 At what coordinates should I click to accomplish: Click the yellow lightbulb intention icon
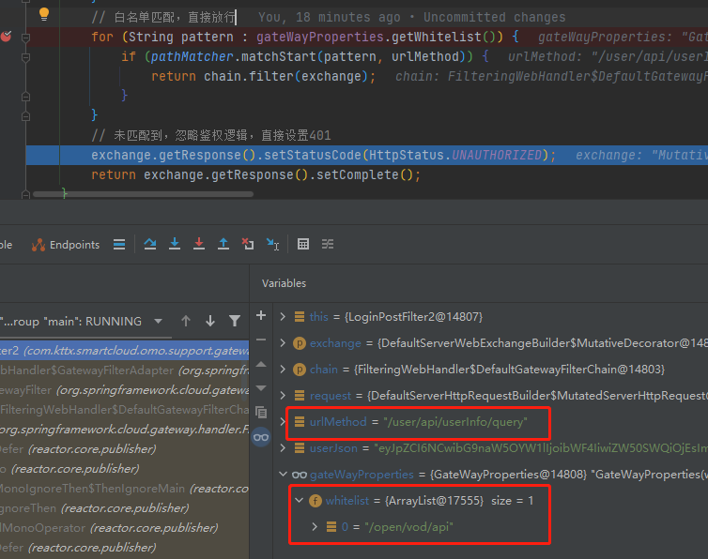click(x=43, y=15)
